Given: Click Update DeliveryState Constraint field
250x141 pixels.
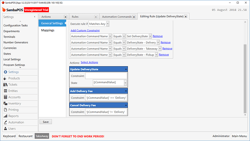Looking at the screenshot, I should pyautogui.click(x=106, y=76).
